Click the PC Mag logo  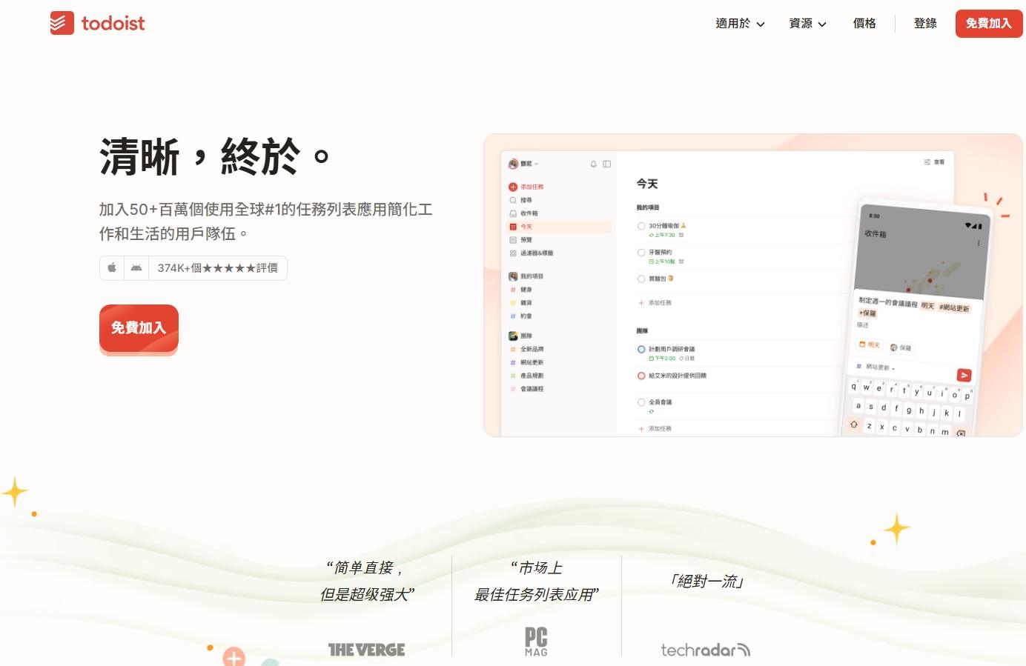pos(536,642)
